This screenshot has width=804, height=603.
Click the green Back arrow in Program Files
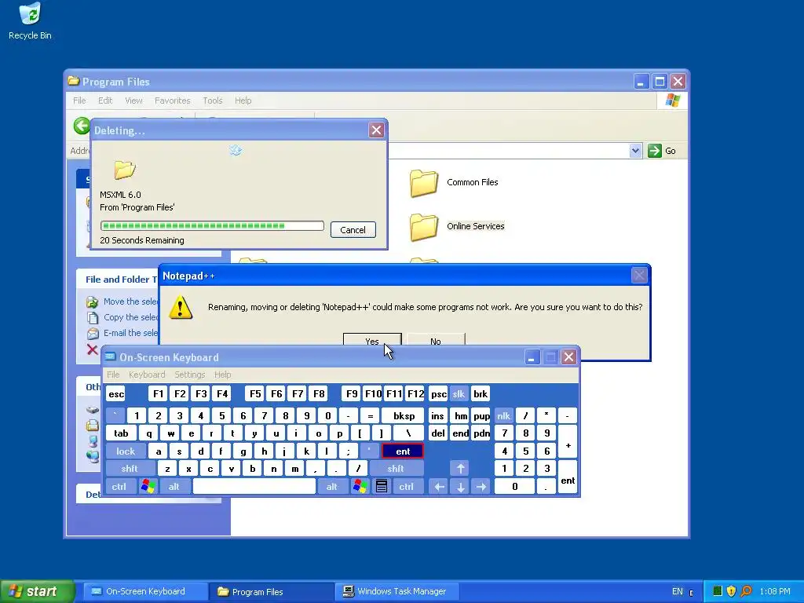[x=81, y=126]
